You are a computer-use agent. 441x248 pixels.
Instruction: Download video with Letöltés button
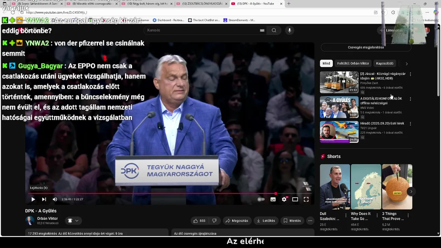coord(266,220)
